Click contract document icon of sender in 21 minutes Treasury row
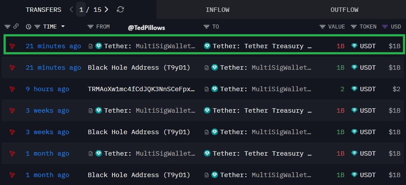406x185 pixels. 91,46
